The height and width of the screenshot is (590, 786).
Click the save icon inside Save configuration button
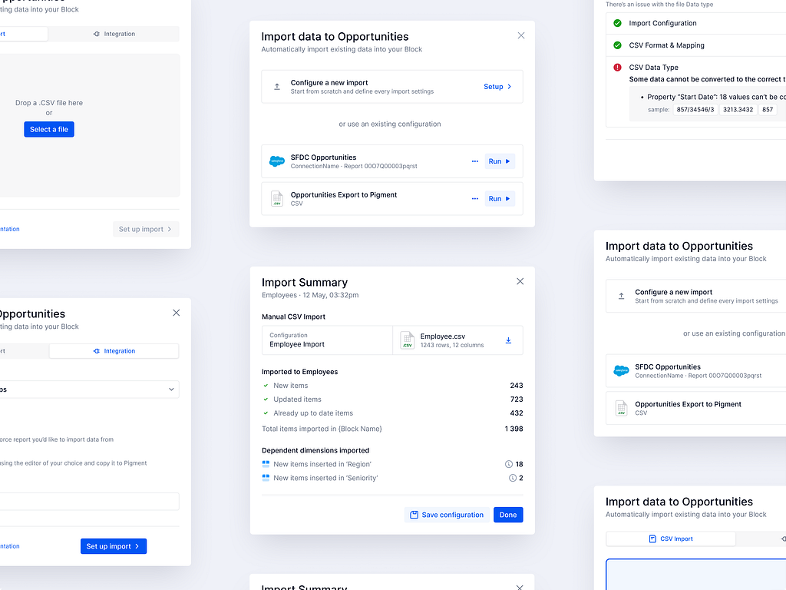(415, 515)
